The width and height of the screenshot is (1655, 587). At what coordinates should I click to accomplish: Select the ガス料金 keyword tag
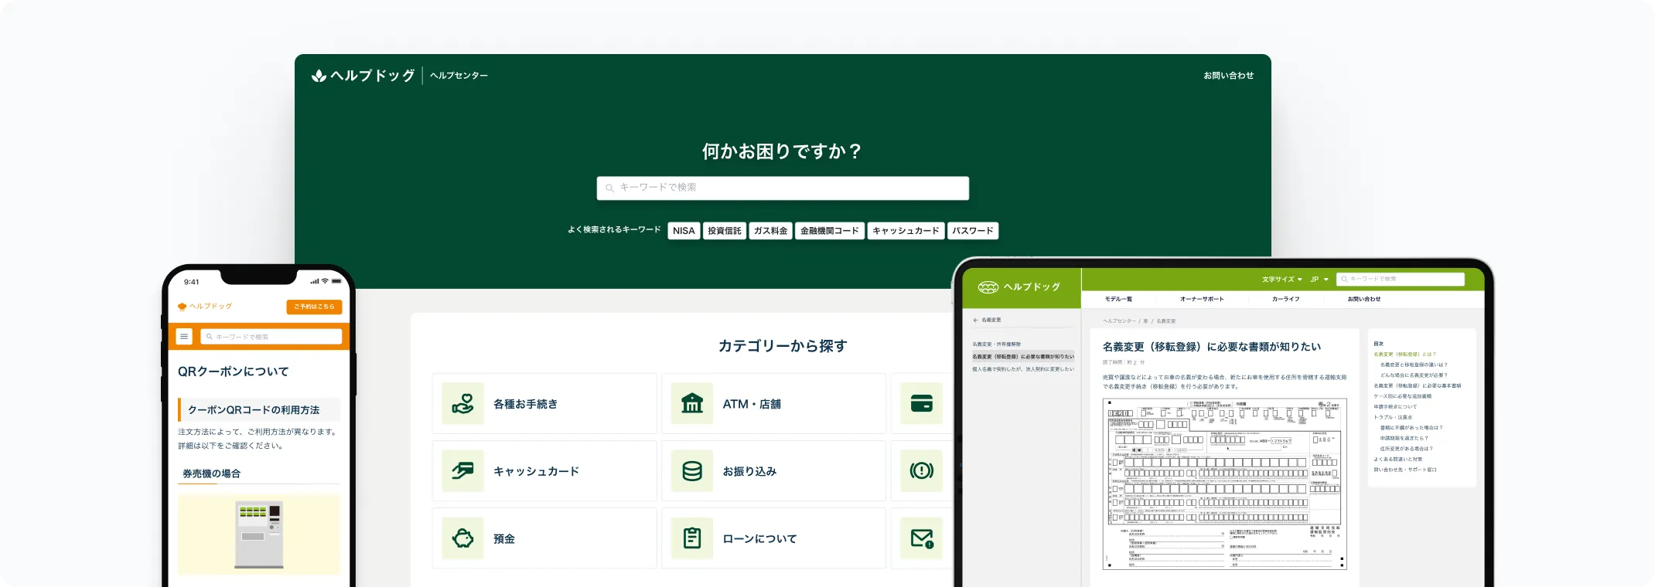pyautogui.click(x=771, y=231)
